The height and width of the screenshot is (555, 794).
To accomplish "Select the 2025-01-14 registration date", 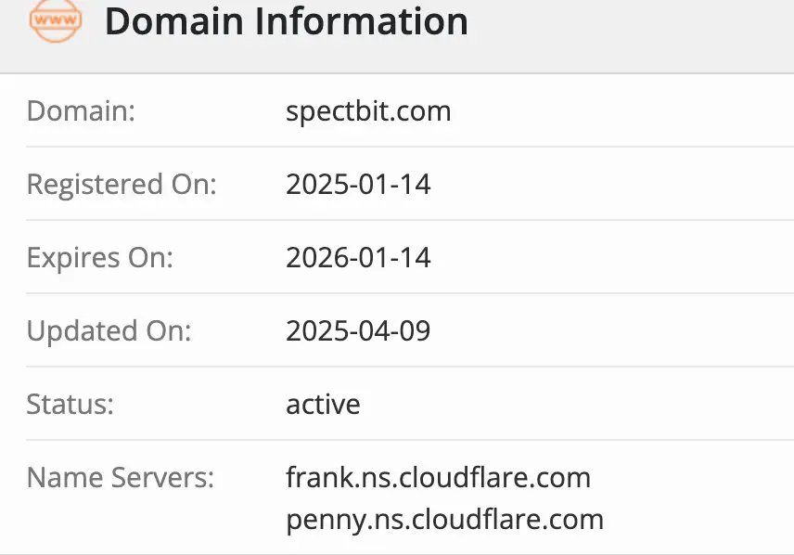I will [358, 185].
